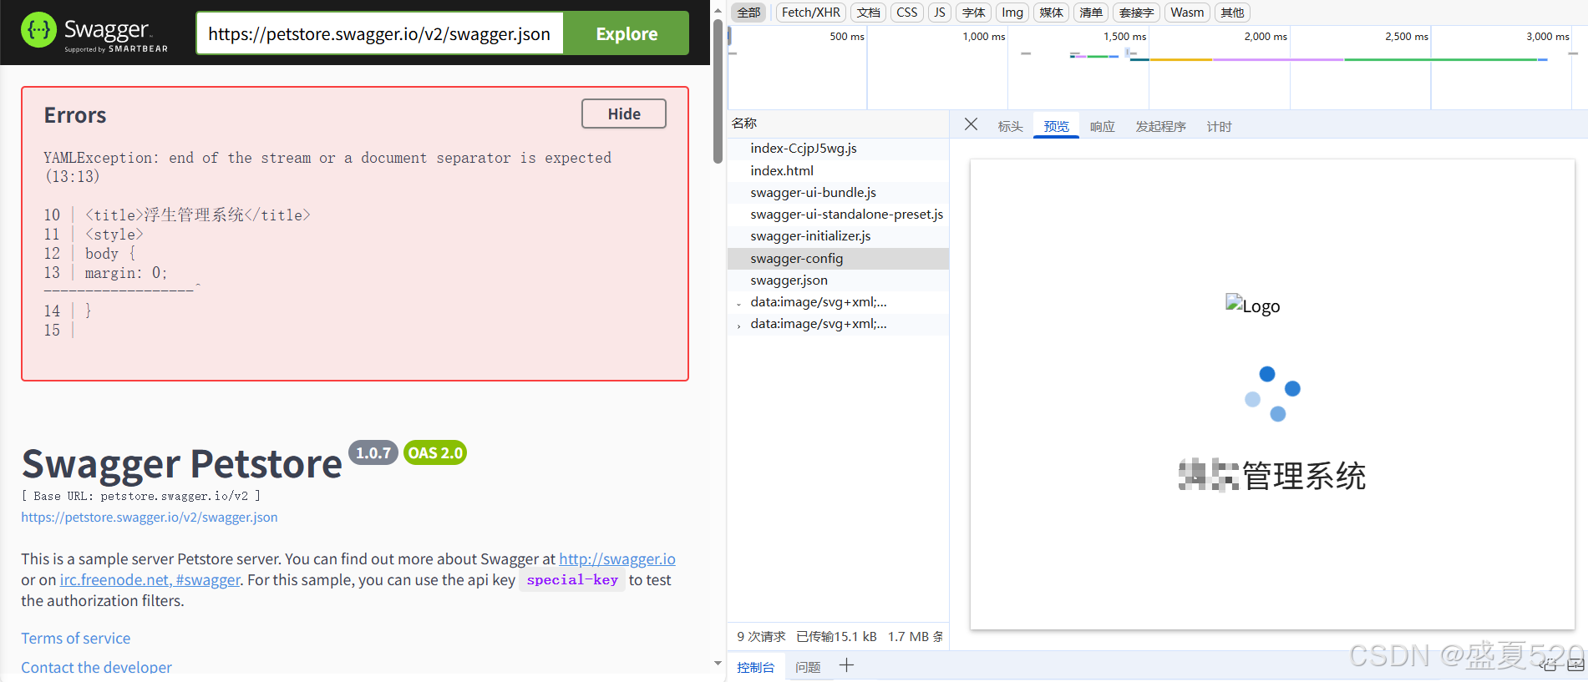Switch to the 响应 tab
1588x682 pixels.
(x=1102, y=126)
